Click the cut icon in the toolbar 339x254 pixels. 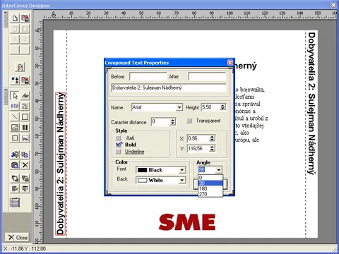pyautogui.click(x=15, y=155)
